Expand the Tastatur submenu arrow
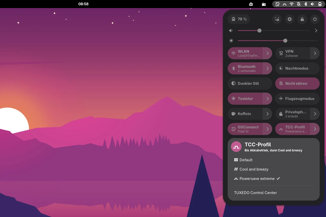 click(268, 99)
